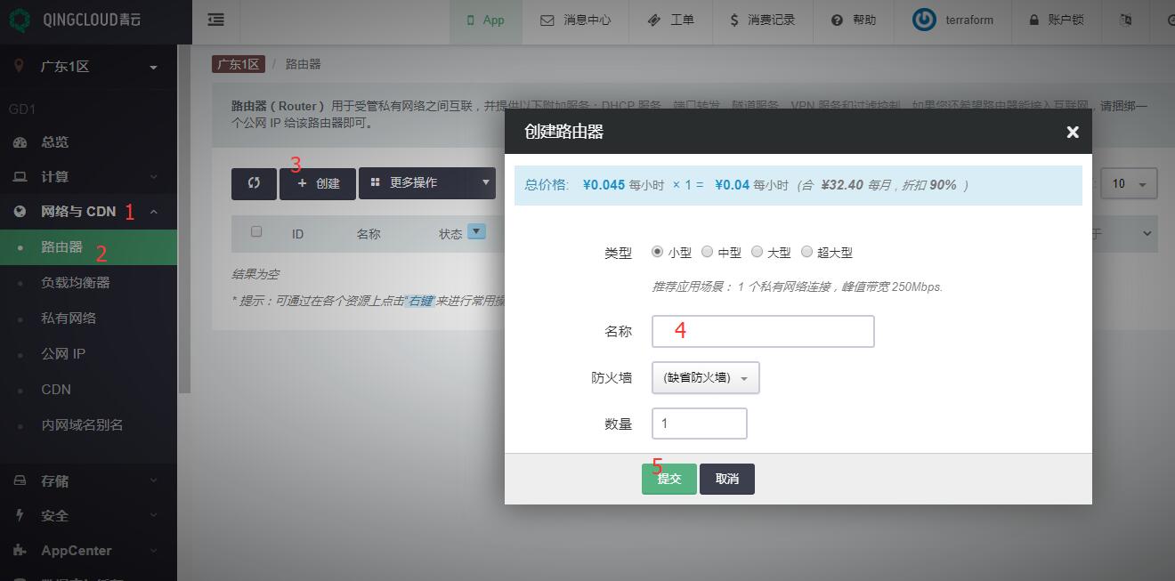Open the 防火墙 dropdown

pos(705,378)
